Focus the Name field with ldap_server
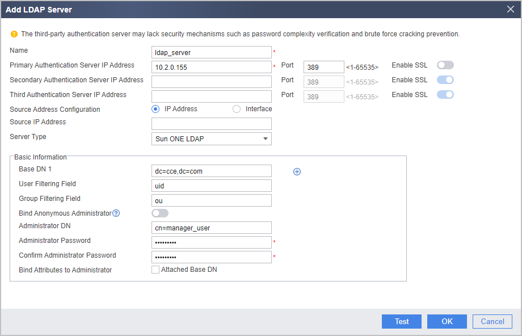This screenshot has height=336, width=522. [x=212, y=52]
